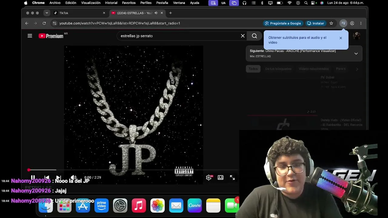This screenshot has height=218, width=388.
Task: Open a new Chrome tab
Action: click(x=170, y=13)
